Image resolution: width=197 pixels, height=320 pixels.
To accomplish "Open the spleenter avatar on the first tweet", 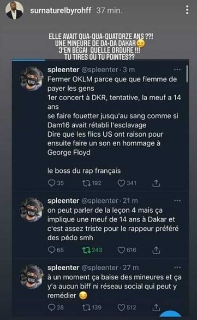I will (x=32, y=79).
